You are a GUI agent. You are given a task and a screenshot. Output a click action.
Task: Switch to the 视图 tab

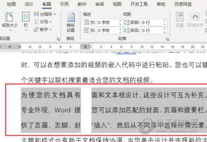[117, 4]
